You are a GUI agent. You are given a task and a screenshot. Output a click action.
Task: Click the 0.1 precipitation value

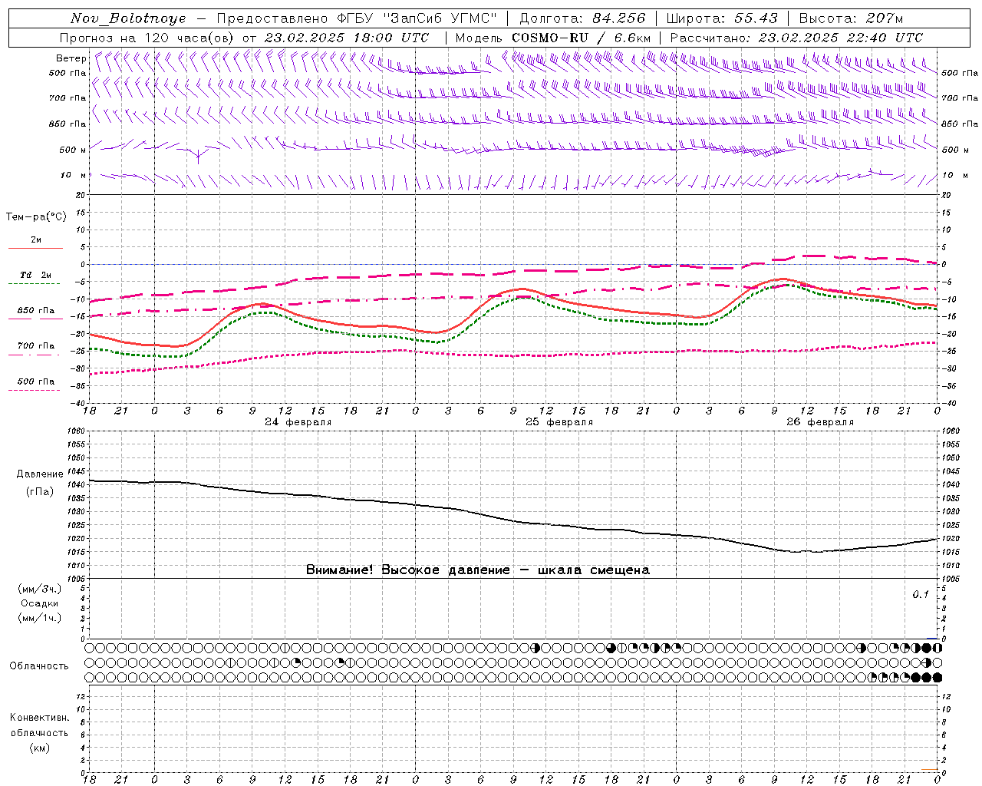(921, 595)
